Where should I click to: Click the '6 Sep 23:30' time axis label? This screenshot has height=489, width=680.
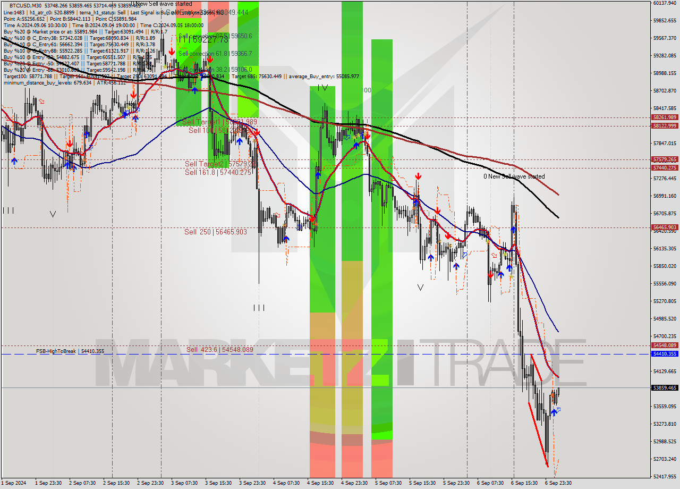(x=559, y=483)
